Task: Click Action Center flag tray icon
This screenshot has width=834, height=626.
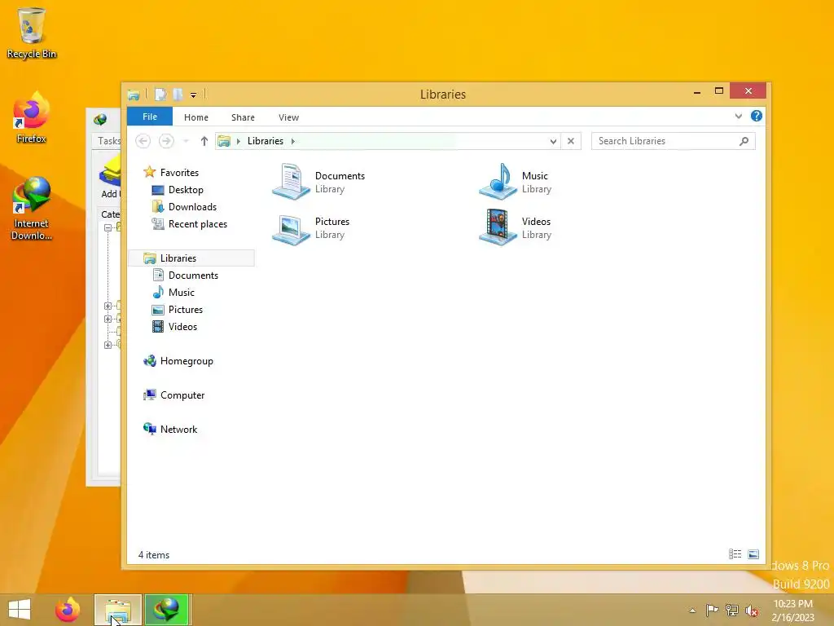Action: pyautogui.click(x=712, y=610)
